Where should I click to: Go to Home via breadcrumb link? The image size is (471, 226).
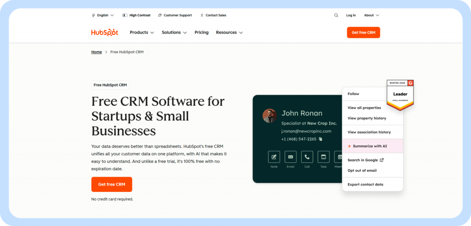coord(97,52)
